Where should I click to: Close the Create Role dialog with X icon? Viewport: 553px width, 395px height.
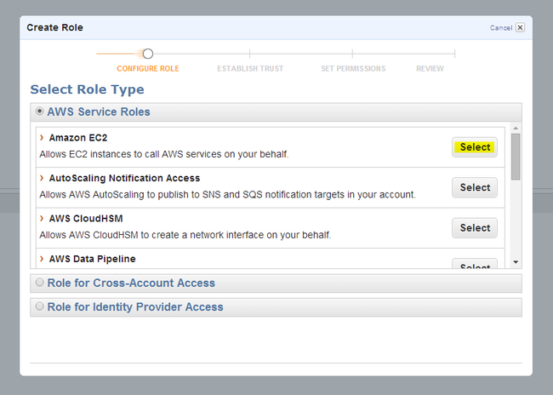tap(520, 27)
